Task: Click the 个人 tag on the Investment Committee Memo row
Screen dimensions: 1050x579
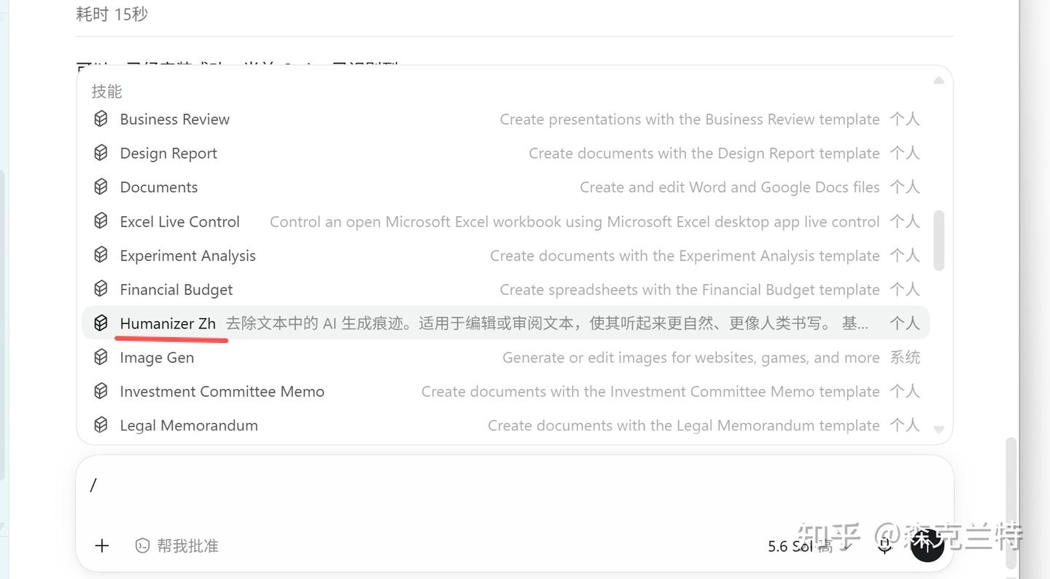Action: [x=905, y=391]
